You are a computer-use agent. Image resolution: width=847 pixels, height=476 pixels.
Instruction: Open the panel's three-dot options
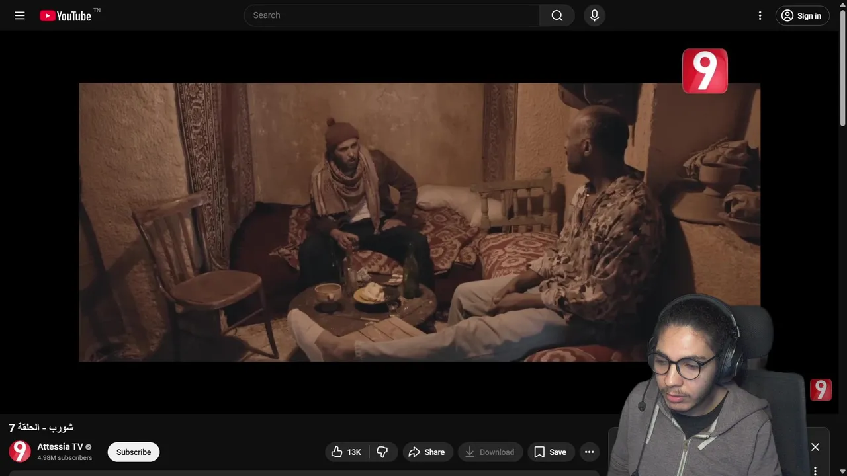coord(815,471)
